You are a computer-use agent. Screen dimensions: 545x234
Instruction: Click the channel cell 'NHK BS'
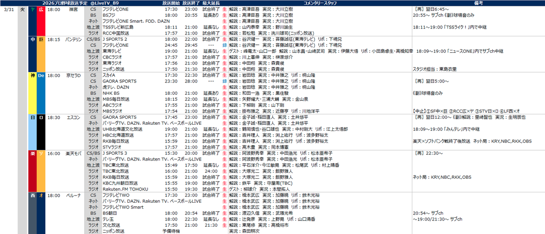pos(111,93)
